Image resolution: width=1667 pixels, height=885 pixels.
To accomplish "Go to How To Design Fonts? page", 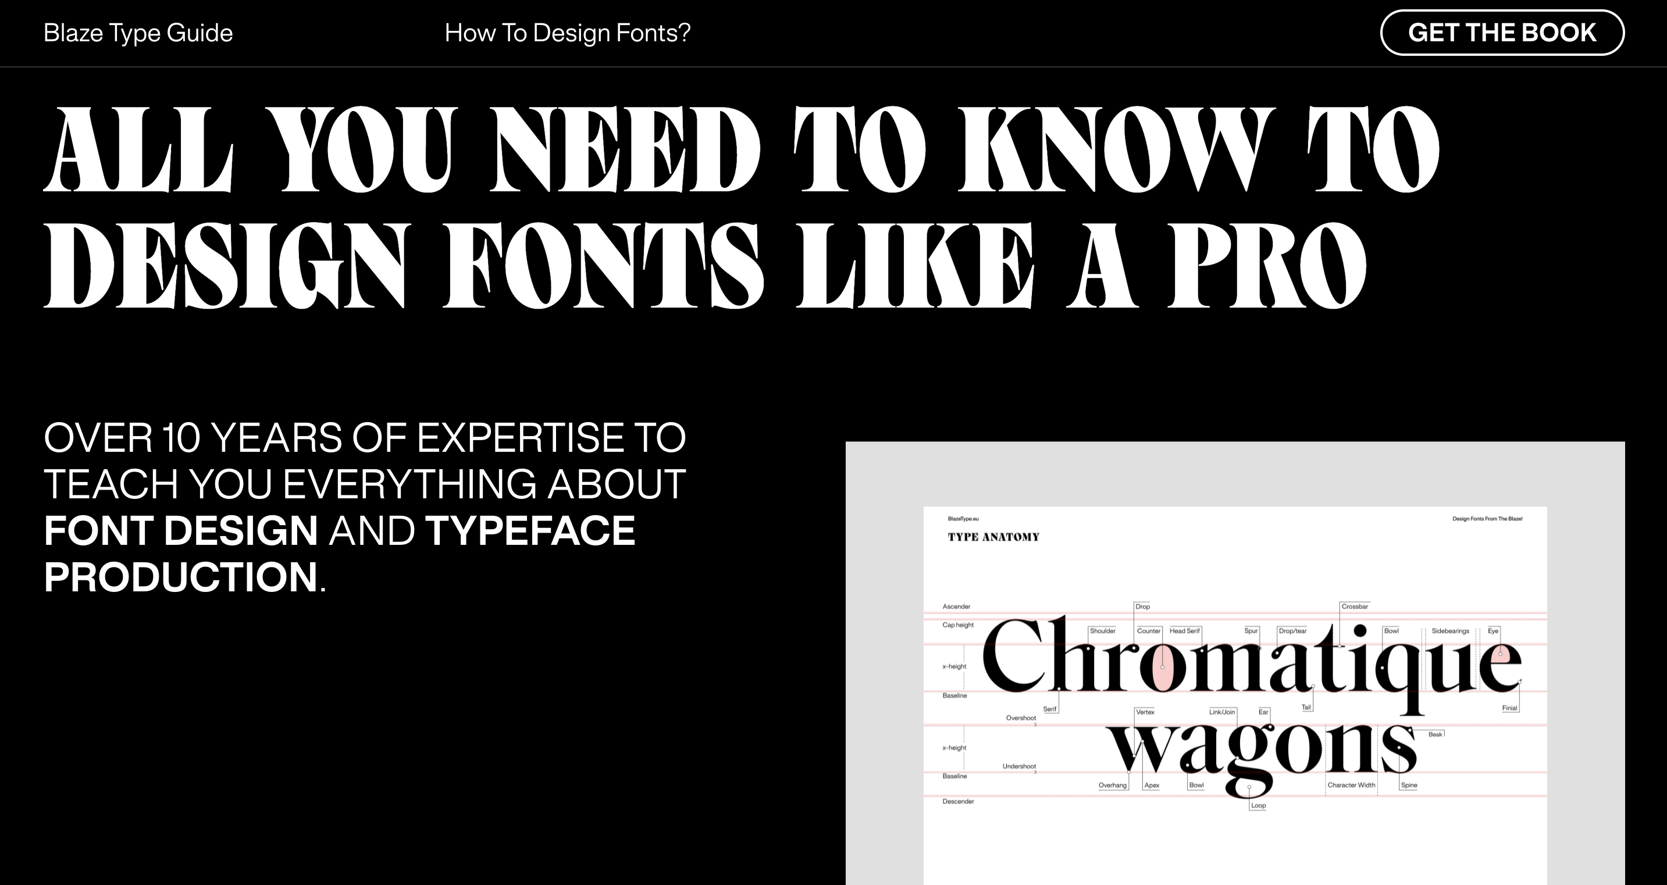I will (568, 33).
